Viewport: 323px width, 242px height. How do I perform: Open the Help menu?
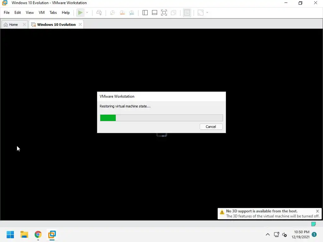pyautogui.click(x=66, y=13)
